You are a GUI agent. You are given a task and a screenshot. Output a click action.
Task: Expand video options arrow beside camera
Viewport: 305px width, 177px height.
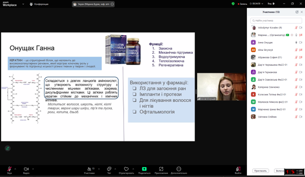point(33,169)
